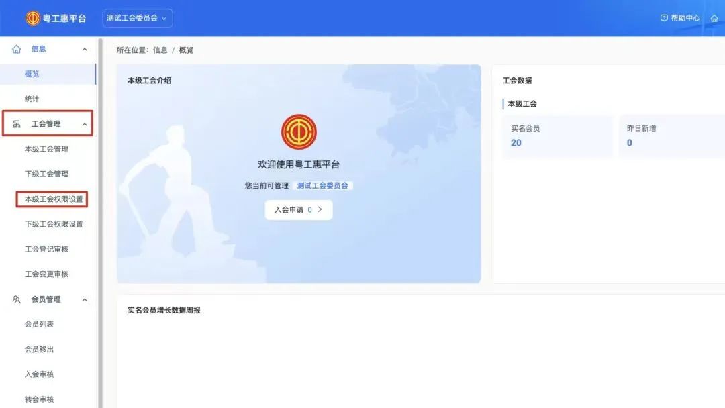The width and height of the screenshot is (725, 408).
Task: Open 会员移出 in the sidebar
Action: pyautogui.click(x=39, y=350)
